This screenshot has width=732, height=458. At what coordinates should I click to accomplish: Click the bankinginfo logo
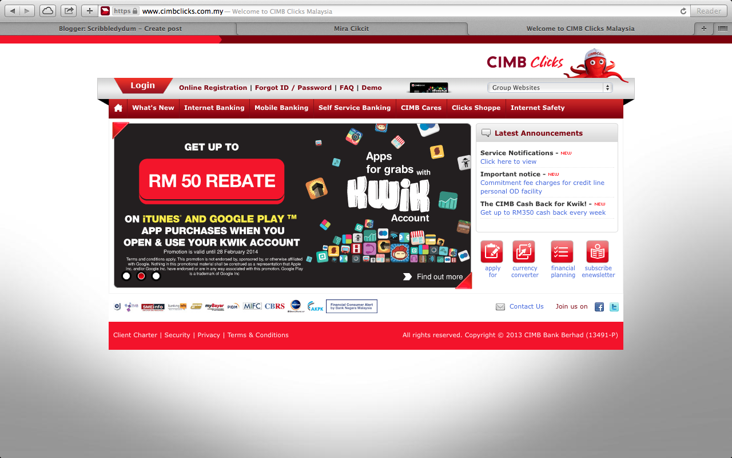click(177, 307)
